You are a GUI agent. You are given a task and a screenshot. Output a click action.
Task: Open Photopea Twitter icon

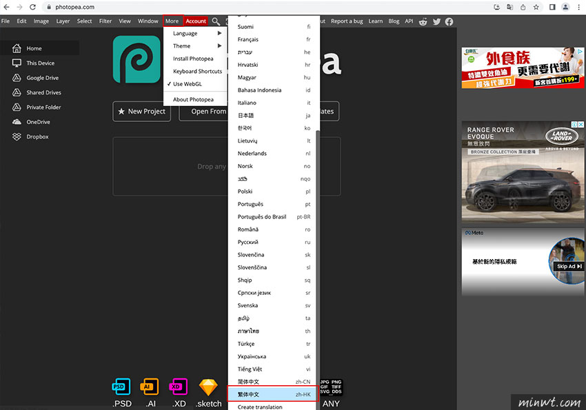tap(436, 21)
